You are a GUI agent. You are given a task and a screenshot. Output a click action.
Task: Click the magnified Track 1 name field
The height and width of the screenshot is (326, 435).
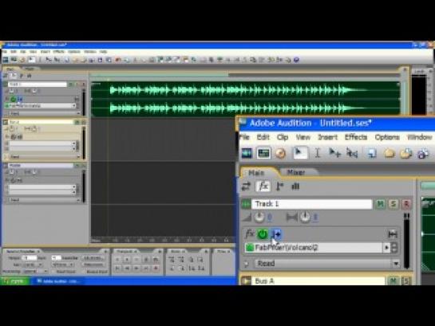click(x=311, y=204)
